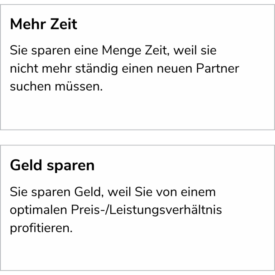Select the 'Mehr Zeit' card box
This screenshot has height=275, width=275.
click(x=137, y=67)
